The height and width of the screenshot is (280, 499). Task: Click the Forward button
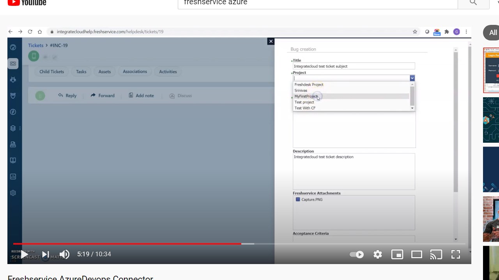[103, 96]
